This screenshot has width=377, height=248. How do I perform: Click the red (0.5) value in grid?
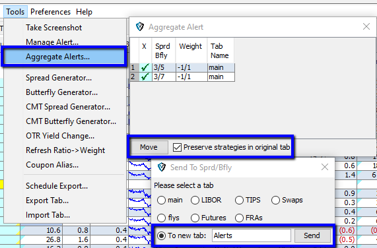tap(347, 239)
